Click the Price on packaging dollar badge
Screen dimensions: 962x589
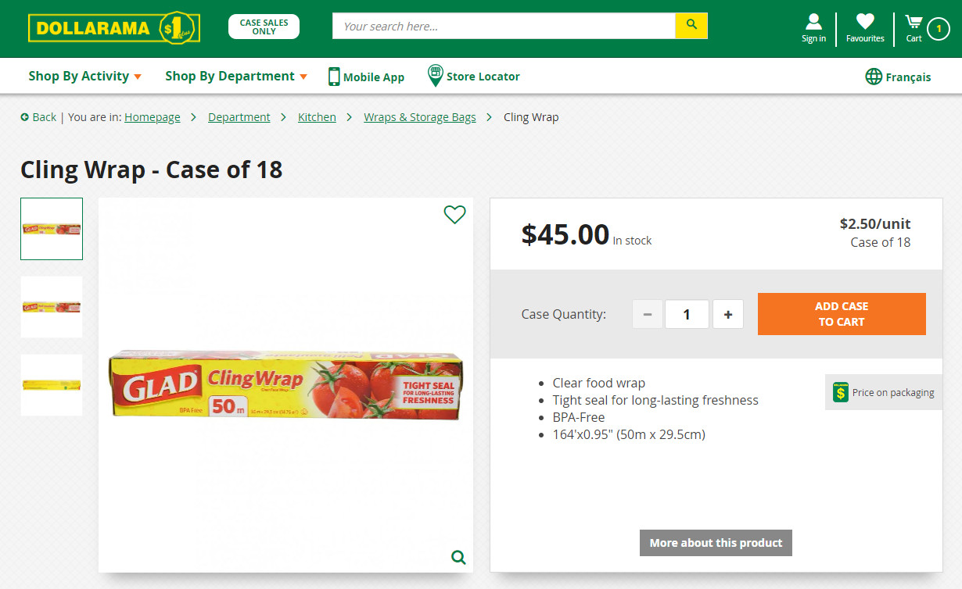click(x=841, y=391)
